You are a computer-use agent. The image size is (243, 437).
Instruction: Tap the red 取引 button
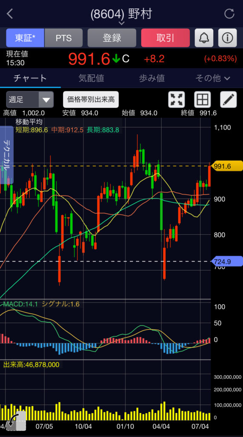click(x=166, y=38)
